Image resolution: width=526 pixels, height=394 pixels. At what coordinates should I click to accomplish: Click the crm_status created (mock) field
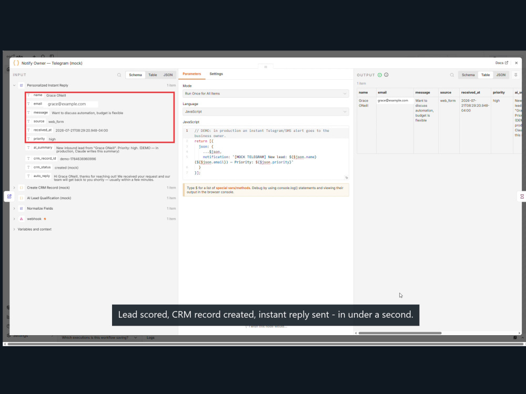53,168
